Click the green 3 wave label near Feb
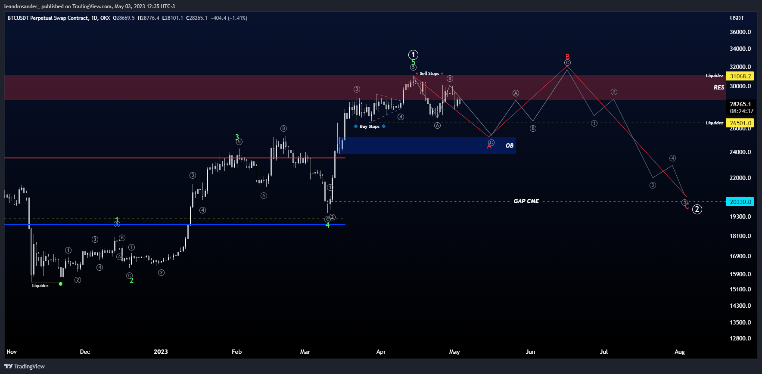 click(x=237, y=137)
